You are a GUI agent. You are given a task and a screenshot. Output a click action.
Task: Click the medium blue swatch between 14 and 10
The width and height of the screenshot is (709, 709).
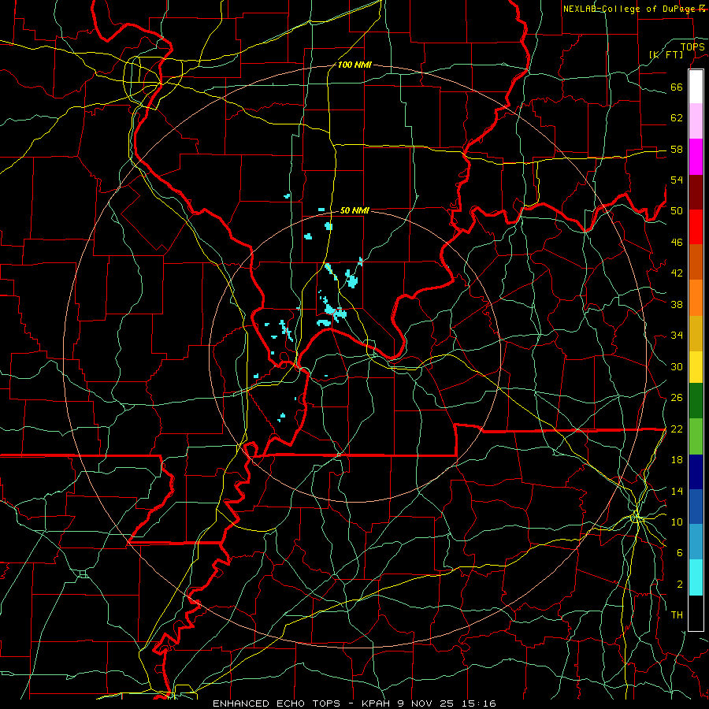(696, 507)
